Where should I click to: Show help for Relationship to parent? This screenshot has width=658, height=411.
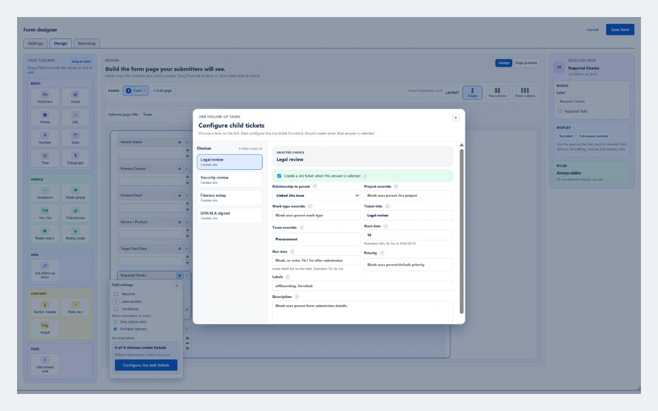pos(315,187)
